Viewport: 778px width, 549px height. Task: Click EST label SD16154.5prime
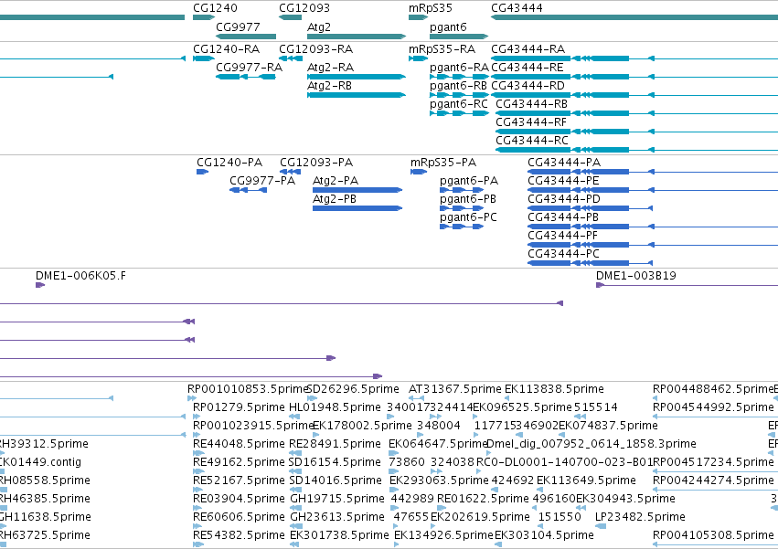[x=335, y=463]
